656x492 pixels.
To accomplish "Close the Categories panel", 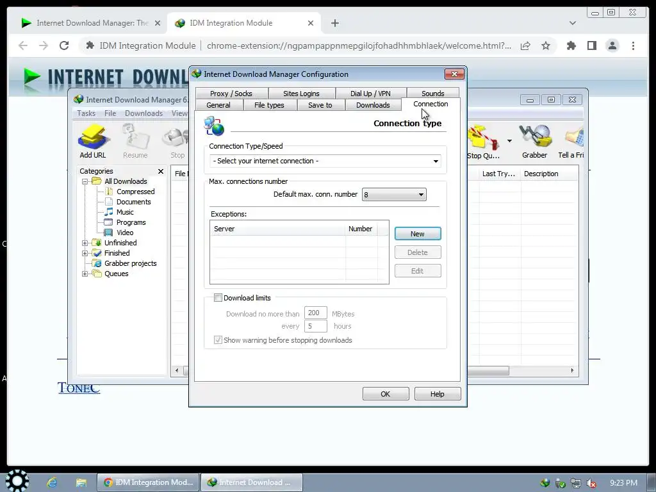I will (x=161, y=171).
